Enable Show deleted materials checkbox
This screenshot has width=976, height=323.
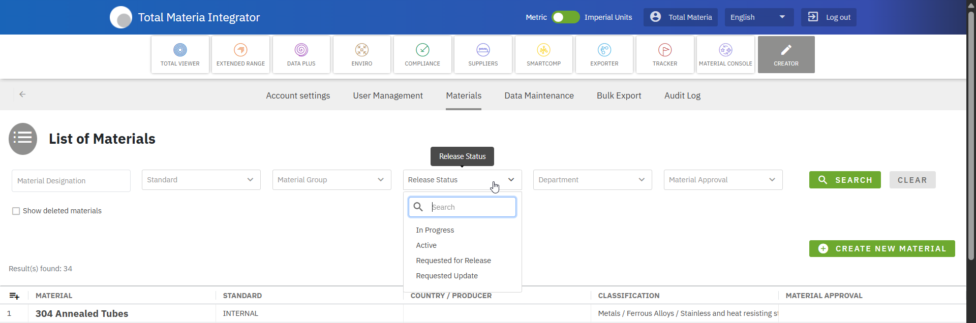[x=16, y=211]
